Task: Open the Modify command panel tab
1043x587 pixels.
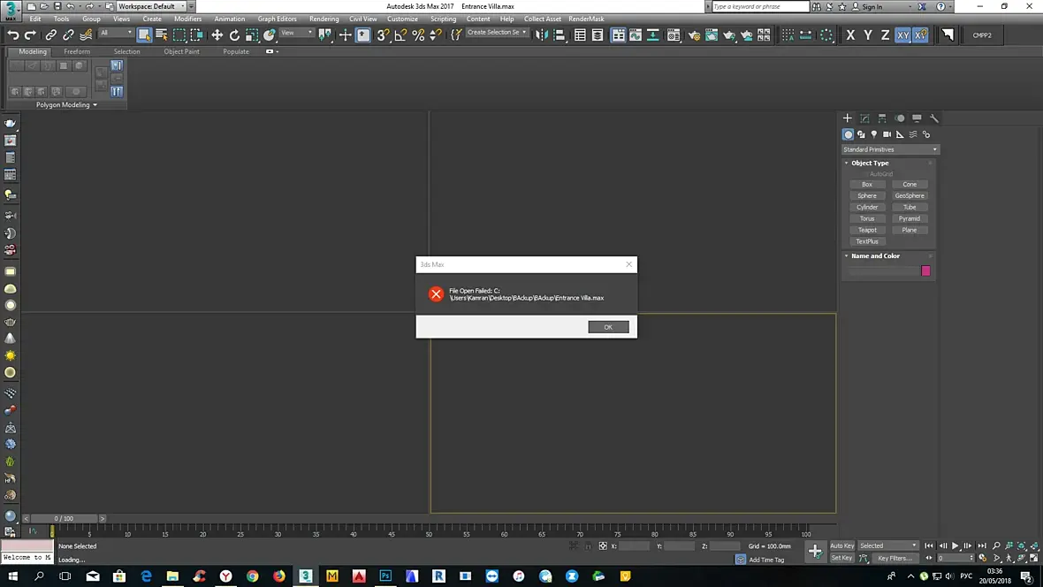Action: coord(864,118)
